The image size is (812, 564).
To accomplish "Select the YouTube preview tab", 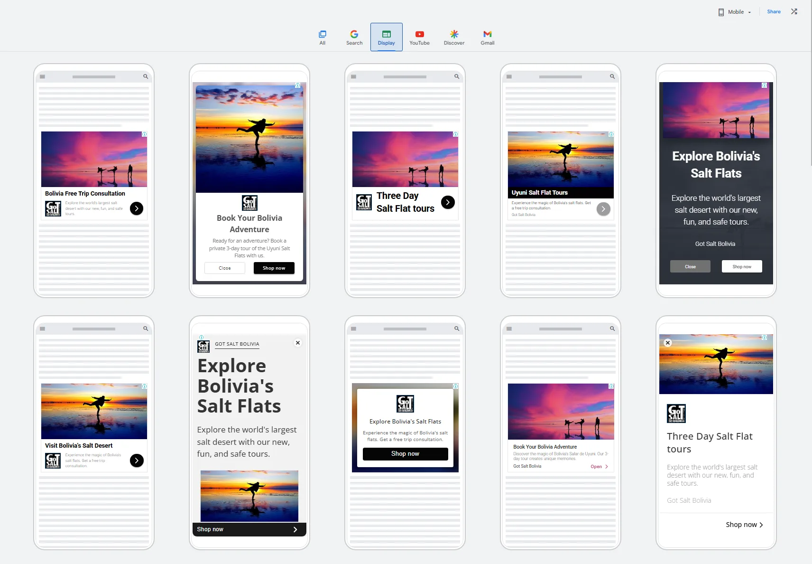I will click(419, 37).
